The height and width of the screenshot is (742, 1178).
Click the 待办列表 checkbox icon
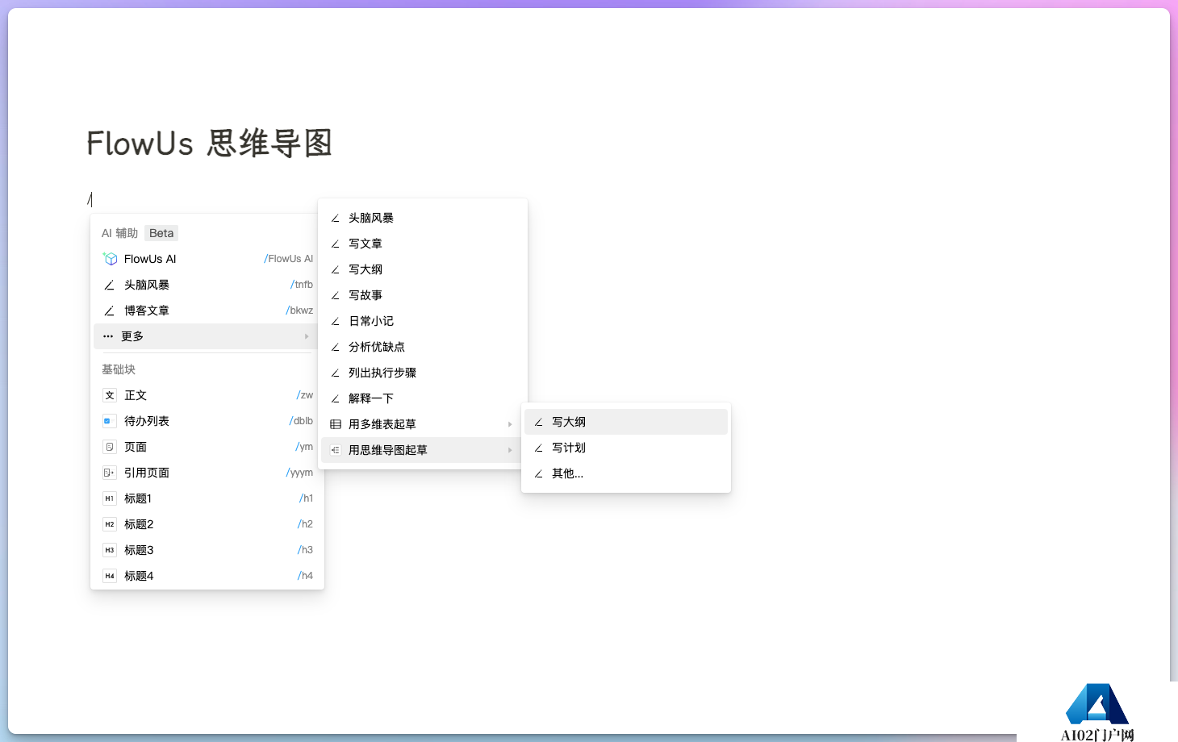point(110,421)
